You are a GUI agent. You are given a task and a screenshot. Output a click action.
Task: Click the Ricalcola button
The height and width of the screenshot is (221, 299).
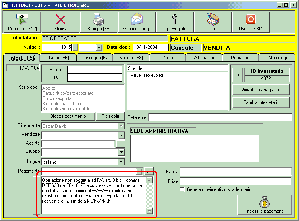pyautogui.click(x=110, y=116)
